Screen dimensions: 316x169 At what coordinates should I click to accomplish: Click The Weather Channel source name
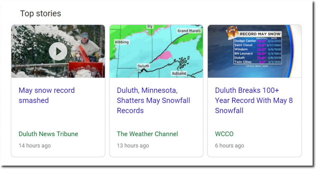pos(147,134)
